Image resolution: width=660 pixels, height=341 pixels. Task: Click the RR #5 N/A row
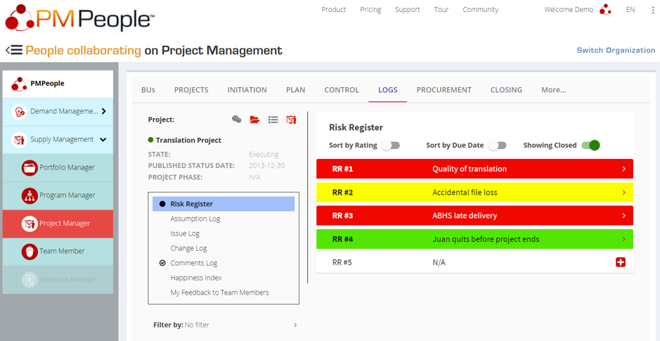[x=475, y=263]
